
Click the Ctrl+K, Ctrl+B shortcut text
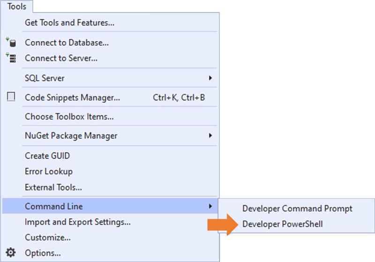[179, 97]
